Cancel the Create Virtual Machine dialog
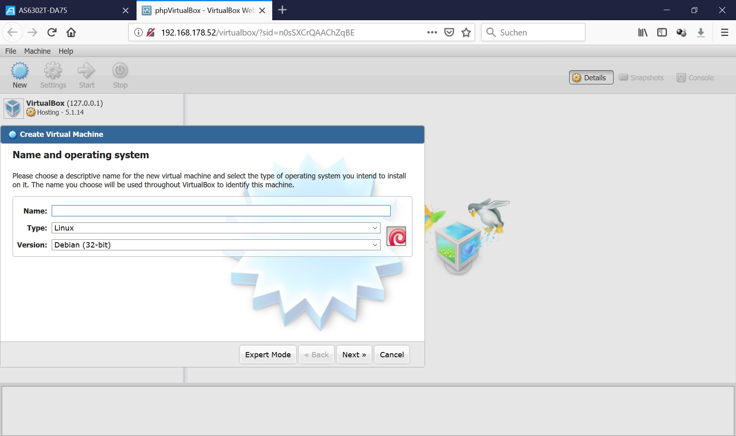Screen dimensions: 736x436 click(x=392, y=354)
